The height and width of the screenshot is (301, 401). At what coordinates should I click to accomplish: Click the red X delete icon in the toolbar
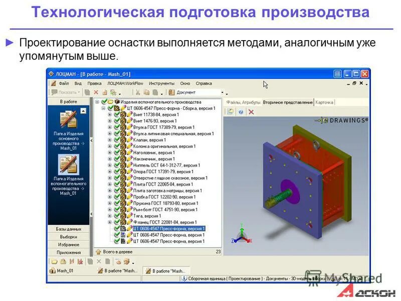click(95, 93)
